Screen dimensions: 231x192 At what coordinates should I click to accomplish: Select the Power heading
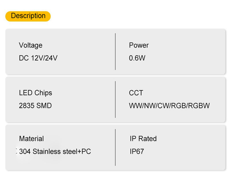point(139,45)
